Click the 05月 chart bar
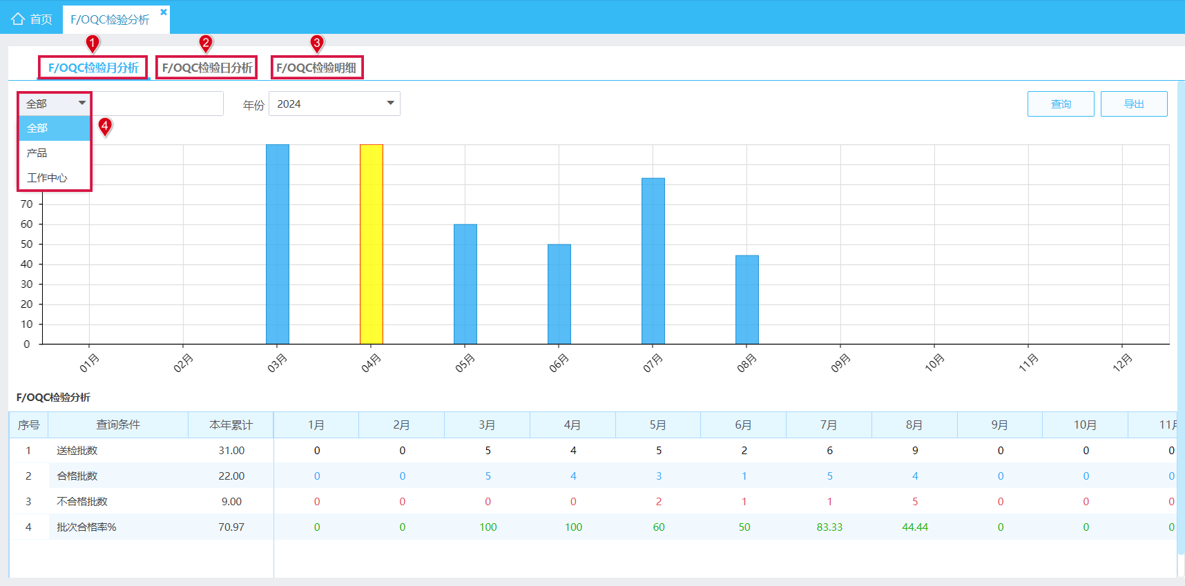Screen dimensions: 1185x586 (x=465, y=284)
